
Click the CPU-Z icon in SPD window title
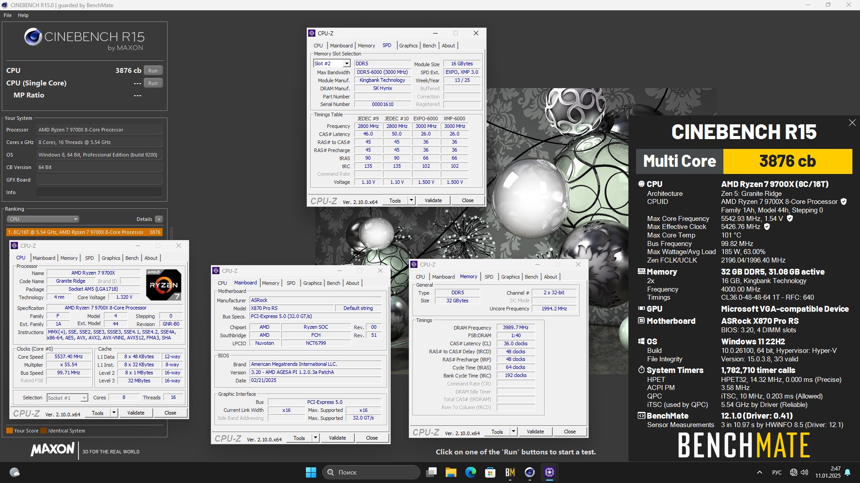pos(312,33)
